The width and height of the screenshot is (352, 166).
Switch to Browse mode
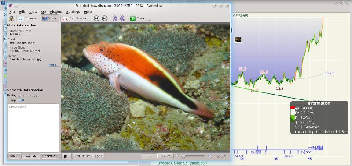coord(28,18)
